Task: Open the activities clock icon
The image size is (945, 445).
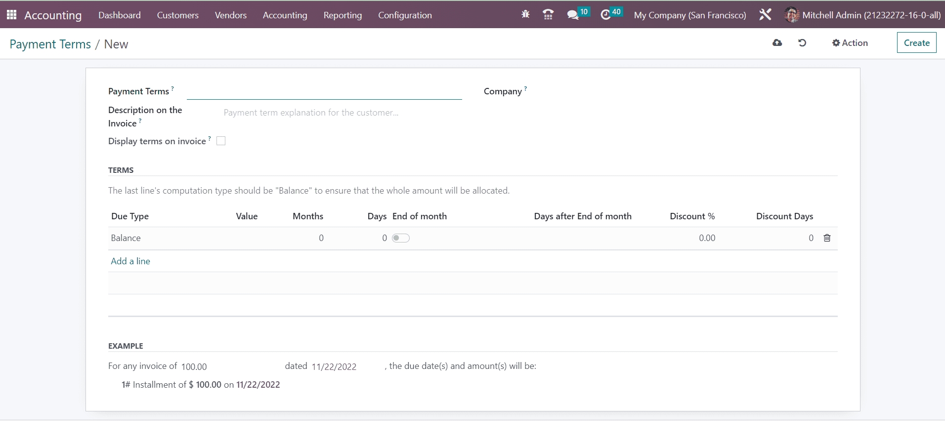Action: [605, 15]
